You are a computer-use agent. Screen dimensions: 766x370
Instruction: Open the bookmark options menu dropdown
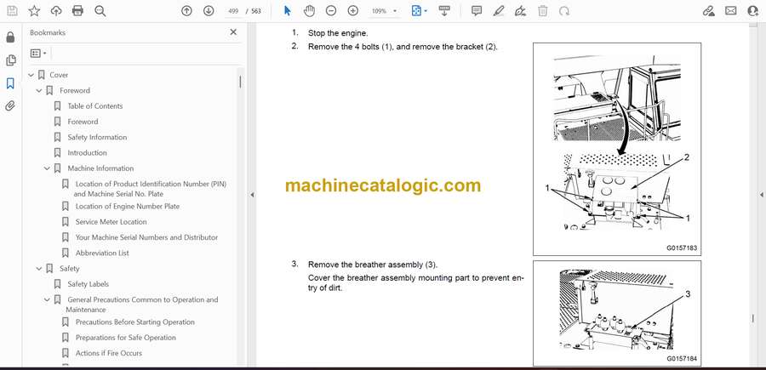click(x=38, y=54)
